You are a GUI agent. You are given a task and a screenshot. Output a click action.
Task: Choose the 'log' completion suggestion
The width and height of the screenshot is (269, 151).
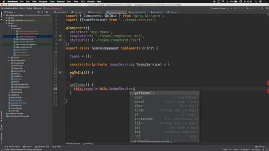tap(164, 132)
